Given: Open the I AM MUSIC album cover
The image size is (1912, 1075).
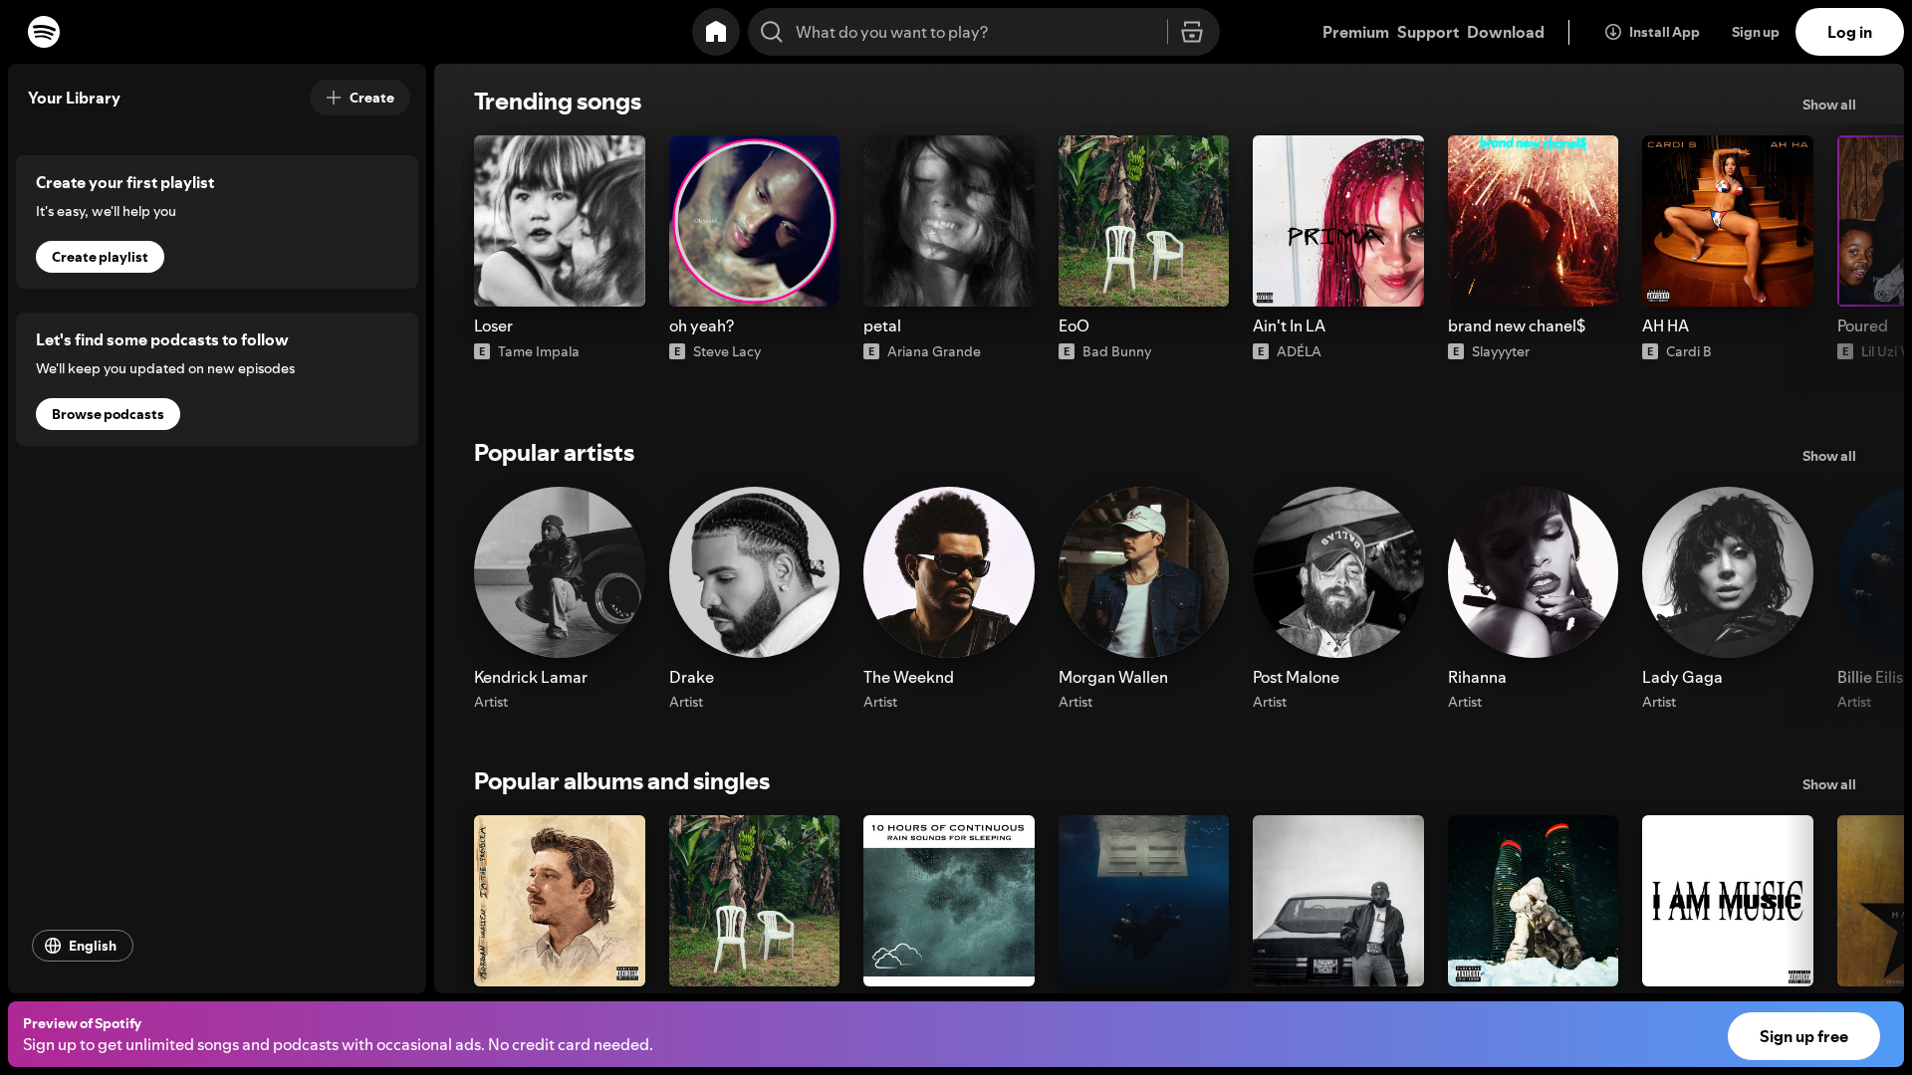Looking at the screenshot, I should [x=1728, y=901].
